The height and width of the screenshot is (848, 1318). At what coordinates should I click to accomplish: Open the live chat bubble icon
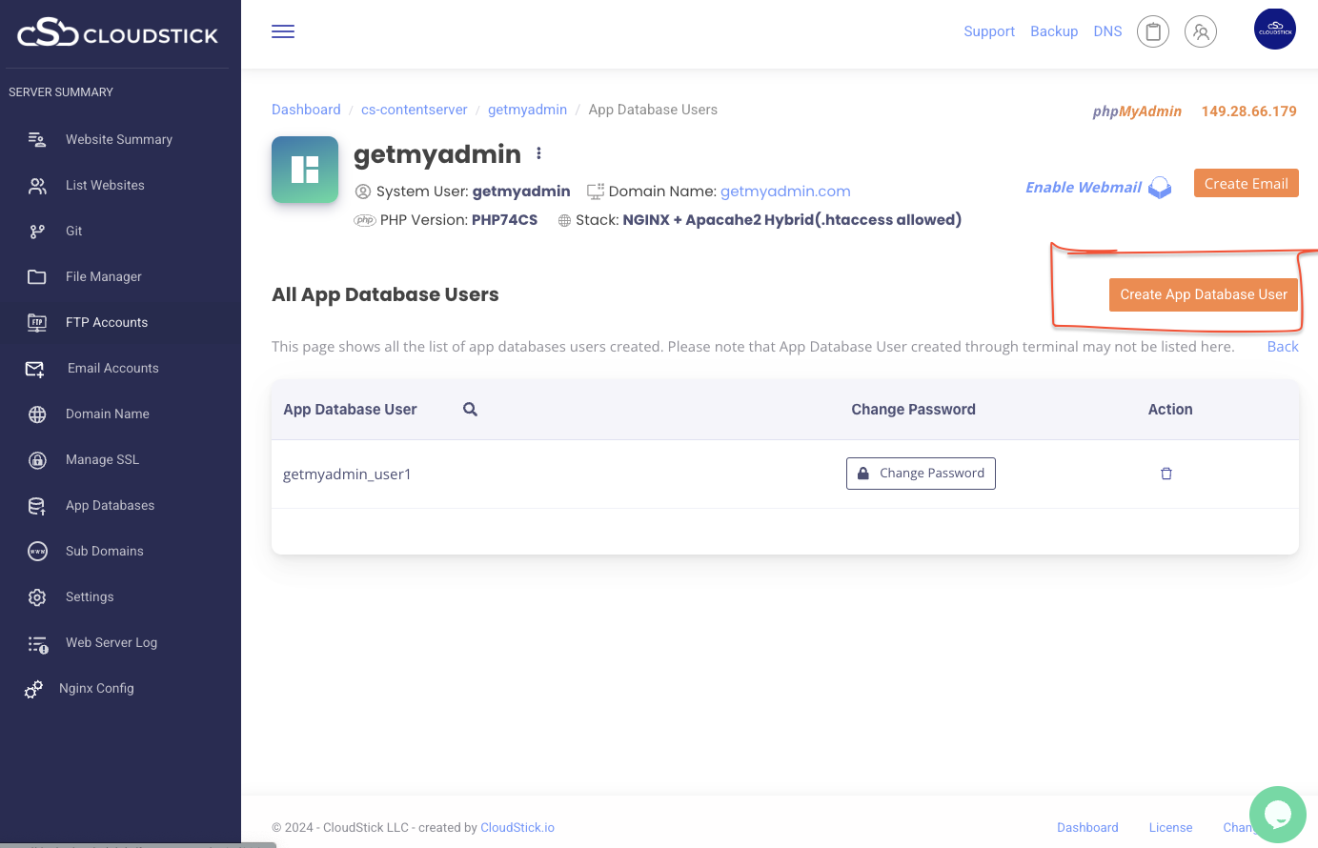1277,815
